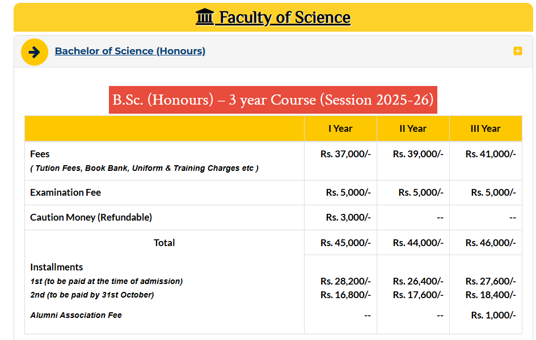The height and width of the screenshot is (340, 536).
Task: Click the Alumni Association Fee label
Action: pos(75,315)
